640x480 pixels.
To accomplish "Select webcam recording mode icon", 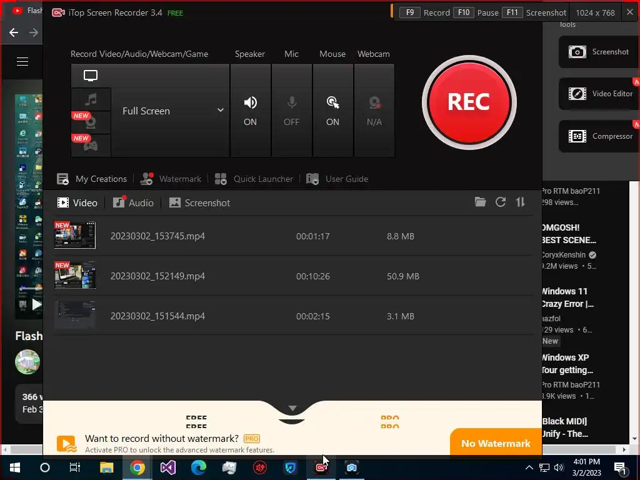I will [91, 122].
